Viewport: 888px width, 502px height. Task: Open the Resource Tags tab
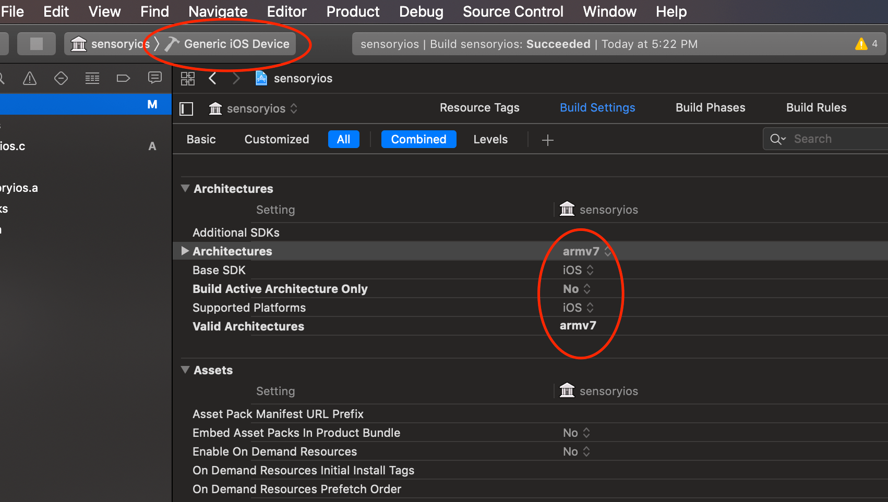pyautogui.click(x=479, y=107)
